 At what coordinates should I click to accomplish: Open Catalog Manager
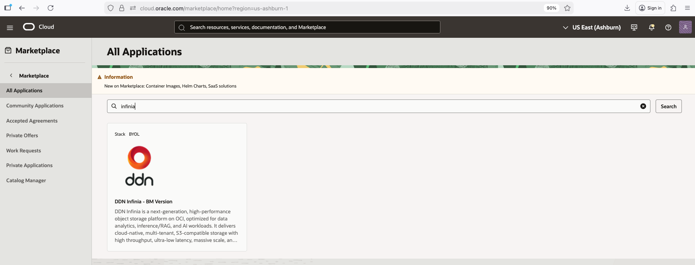click(26, 180)
